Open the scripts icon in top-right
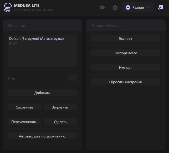 pos(161,7)
